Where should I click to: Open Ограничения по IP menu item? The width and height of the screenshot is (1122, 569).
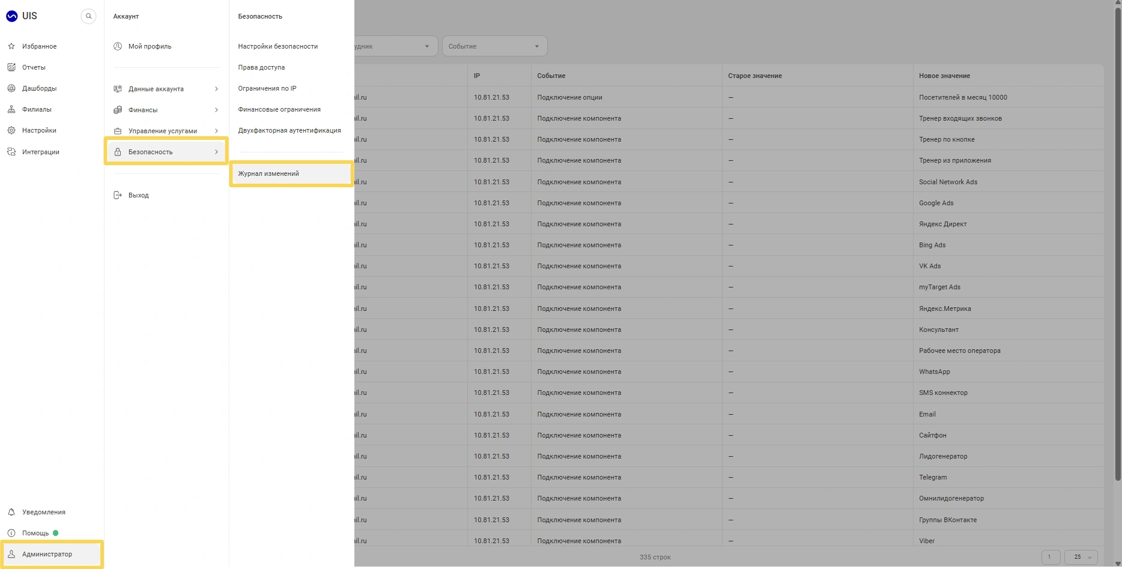click(267, 88)
